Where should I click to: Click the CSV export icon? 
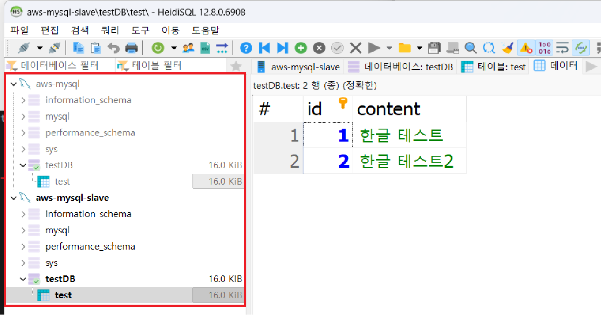coord(205,47)
